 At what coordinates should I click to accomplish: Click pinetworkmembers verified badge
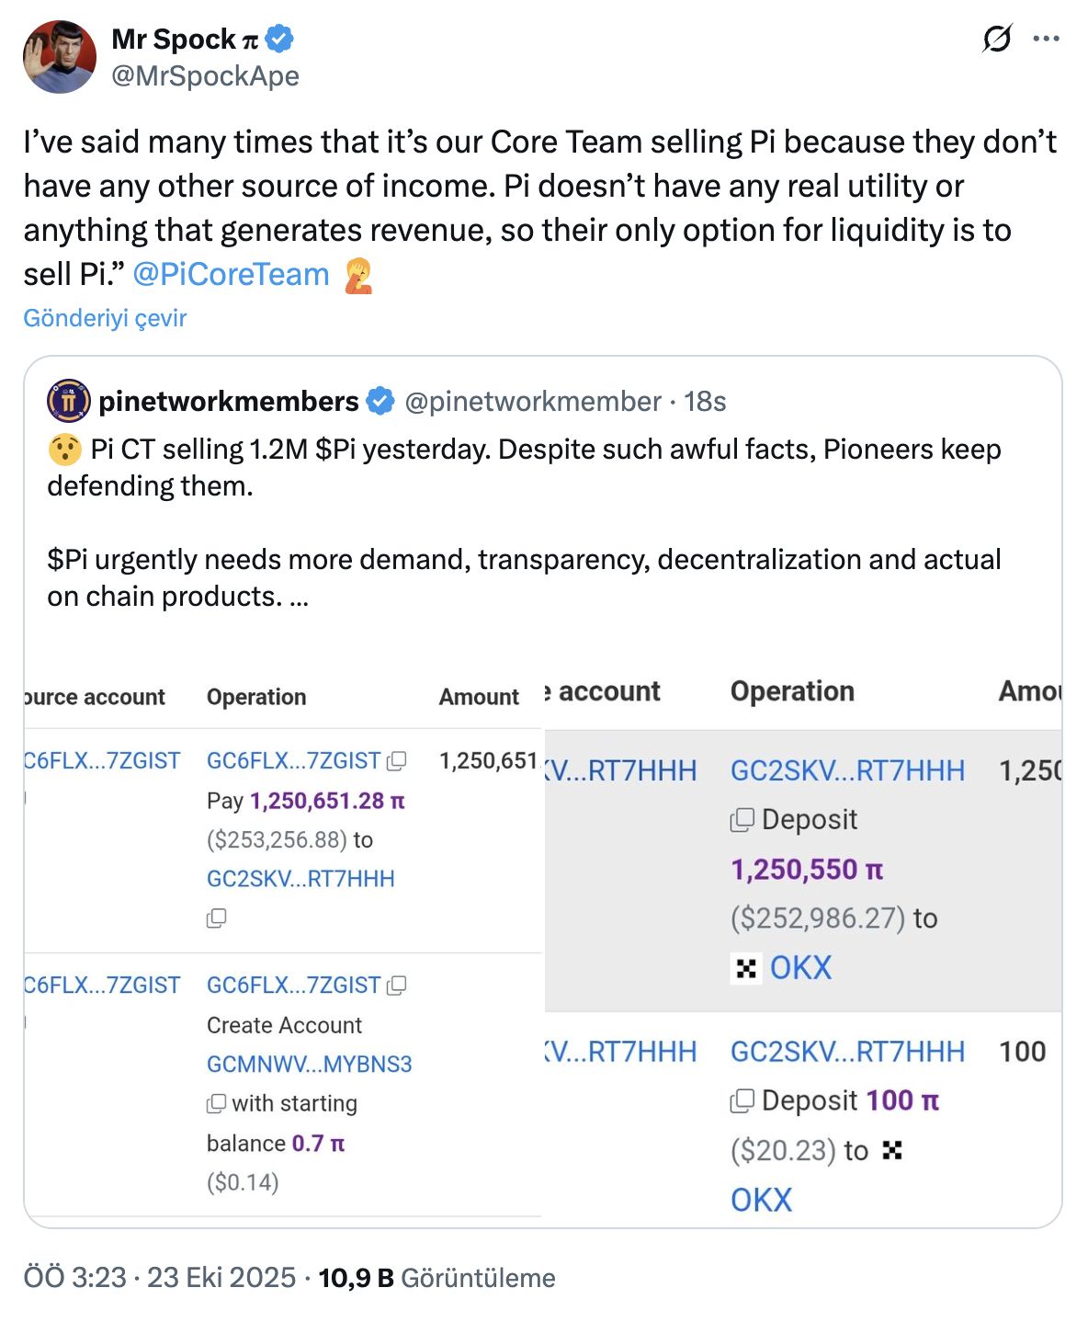tap(380, 401)
